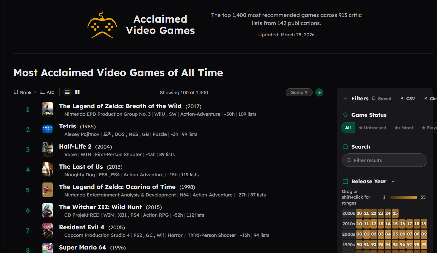Open Ocarina of Time cover thumbnail

[x=48, y=190]
